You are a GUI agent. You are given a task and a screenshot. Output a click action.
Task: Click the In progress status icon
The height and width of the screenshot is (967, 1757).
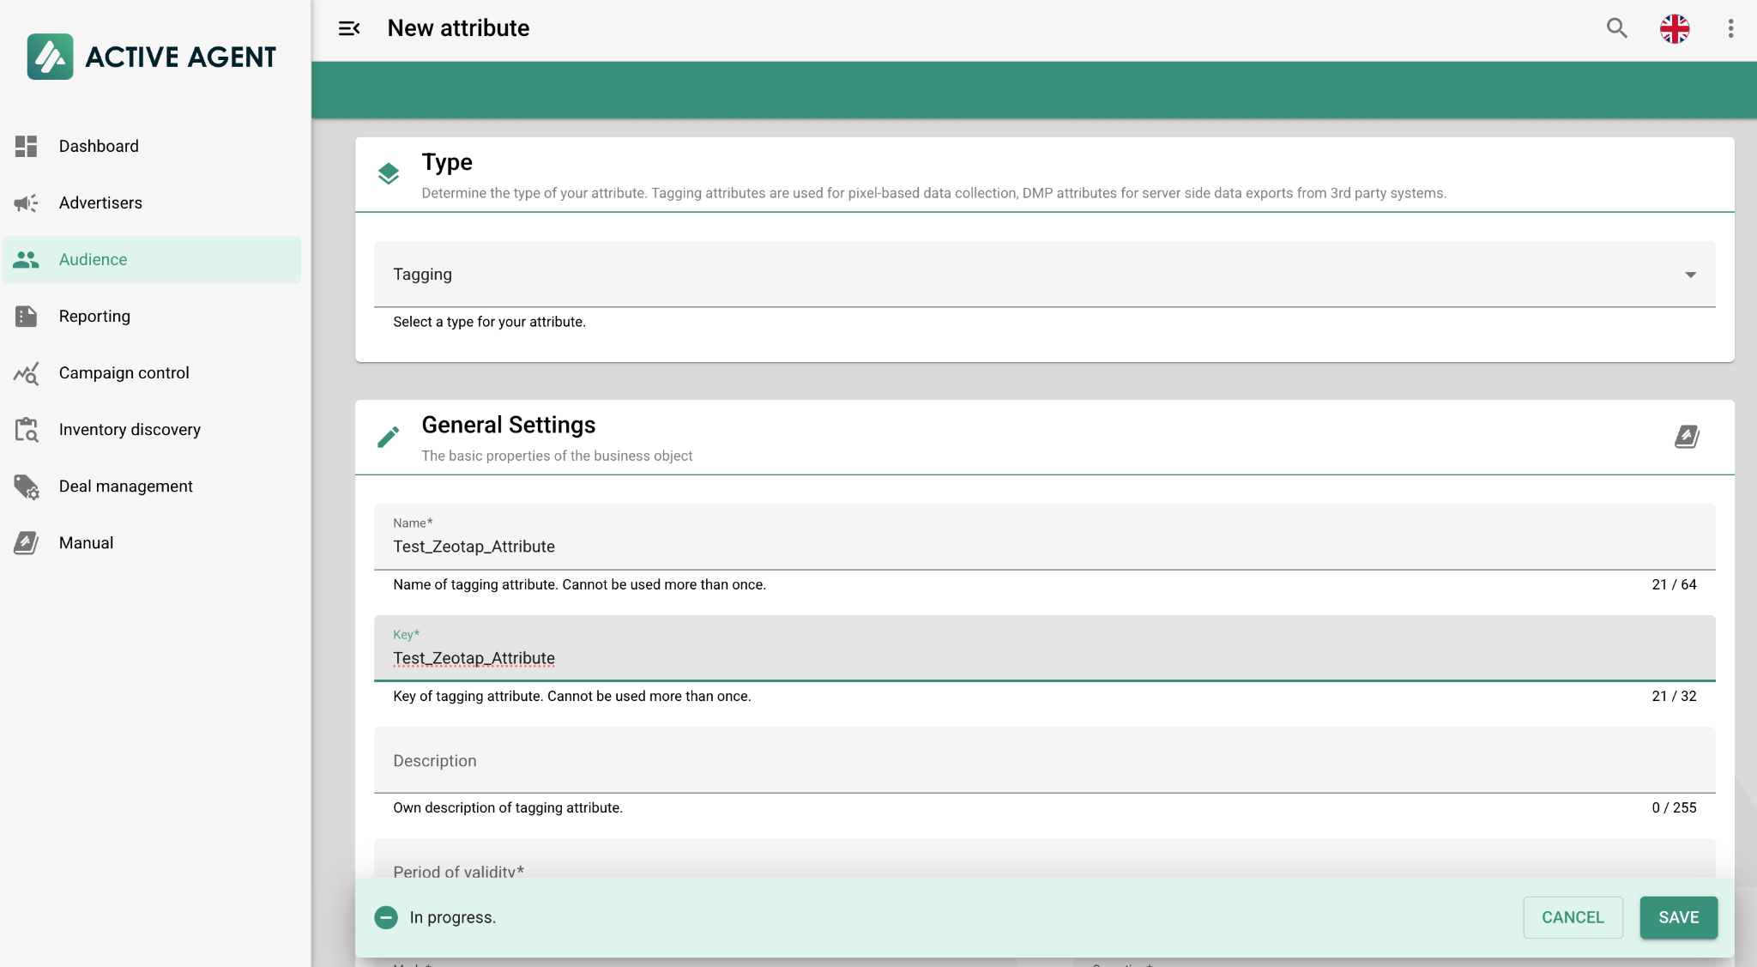pyautogui.click(x=386, y=917)
